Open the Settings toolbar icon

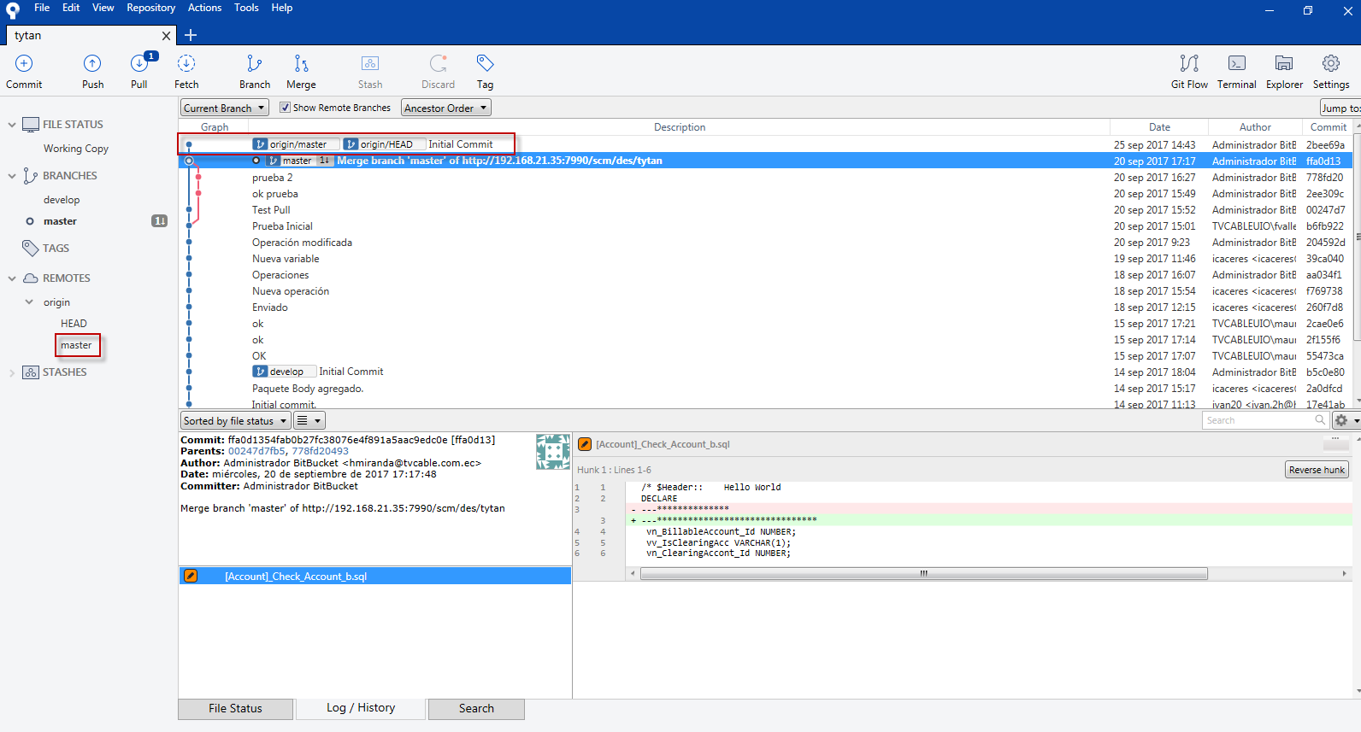1331,63
